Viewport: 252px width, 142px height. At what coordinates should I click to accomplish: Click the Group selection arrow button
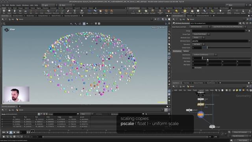(249, 31)
